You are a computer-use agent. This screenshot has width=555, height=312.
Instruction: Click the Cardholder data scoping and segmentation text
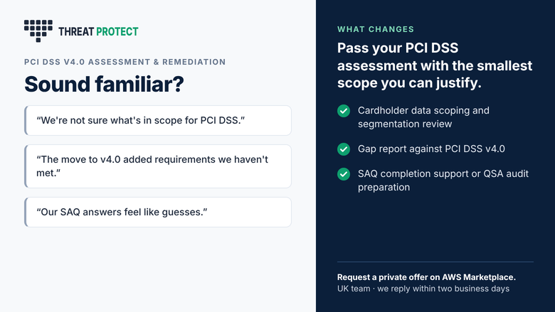coord(423,117)
